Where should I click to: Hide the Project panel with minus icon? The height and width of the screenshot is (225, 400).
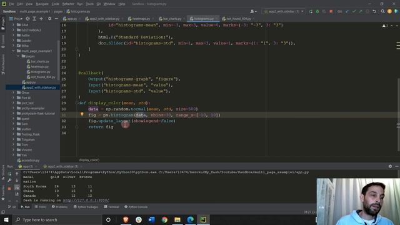point(56,19)
